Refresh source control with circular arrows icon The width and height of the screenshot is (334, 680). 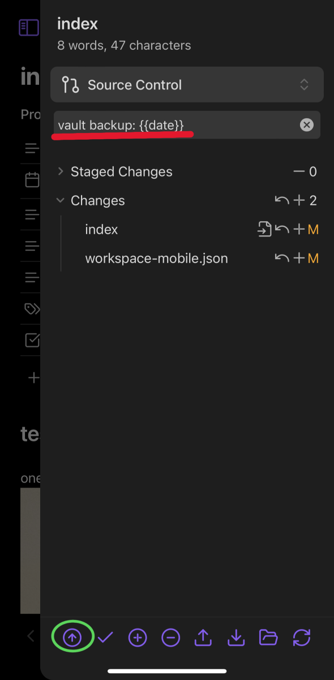tap(302, 638)
